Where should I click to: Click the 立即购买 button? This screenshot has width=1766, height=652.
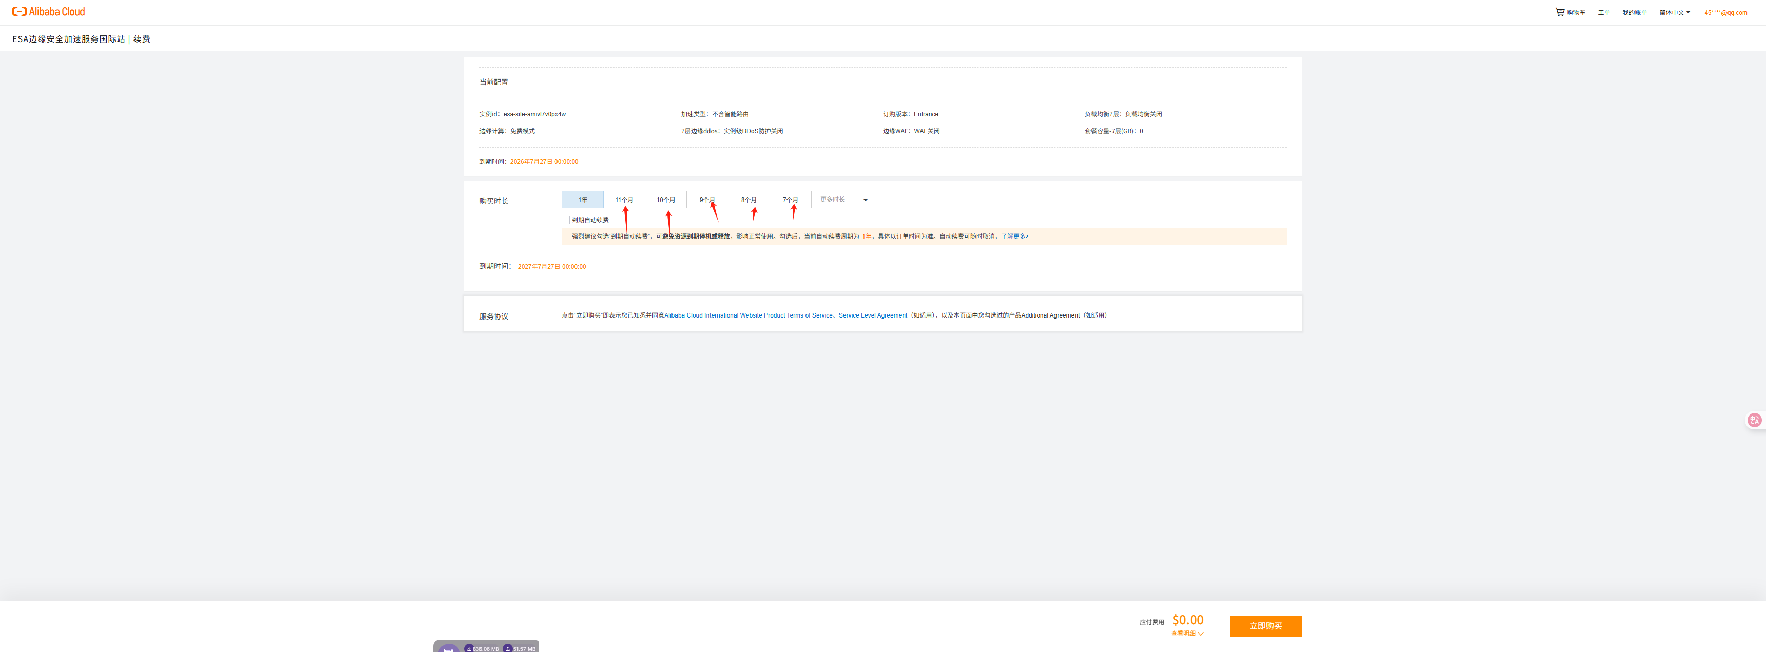(1265, 626)
